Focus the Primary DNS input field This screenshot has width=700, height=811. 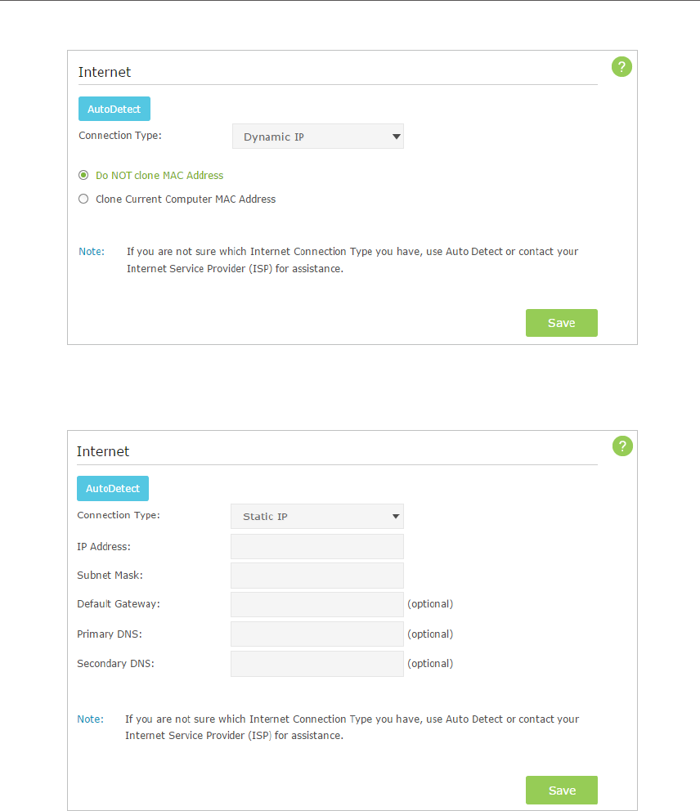click(316, 634)
